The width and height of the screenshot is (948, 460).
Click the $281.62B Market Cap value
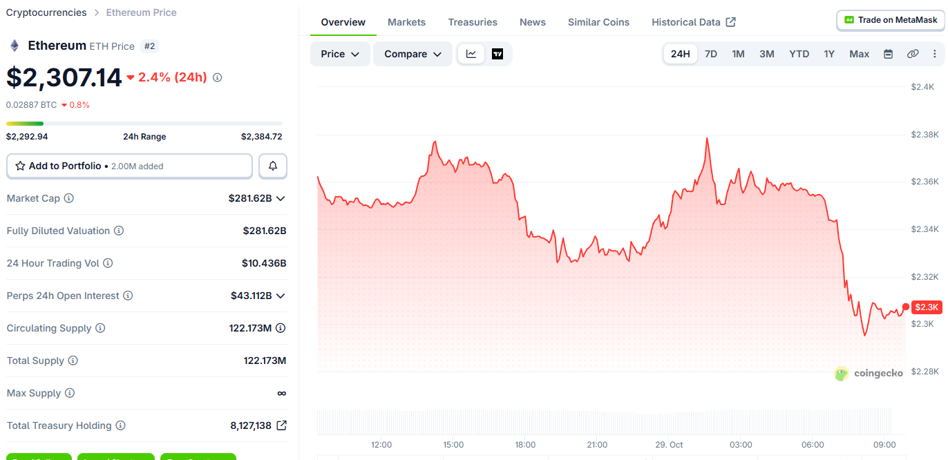click(x=250, y=198)
